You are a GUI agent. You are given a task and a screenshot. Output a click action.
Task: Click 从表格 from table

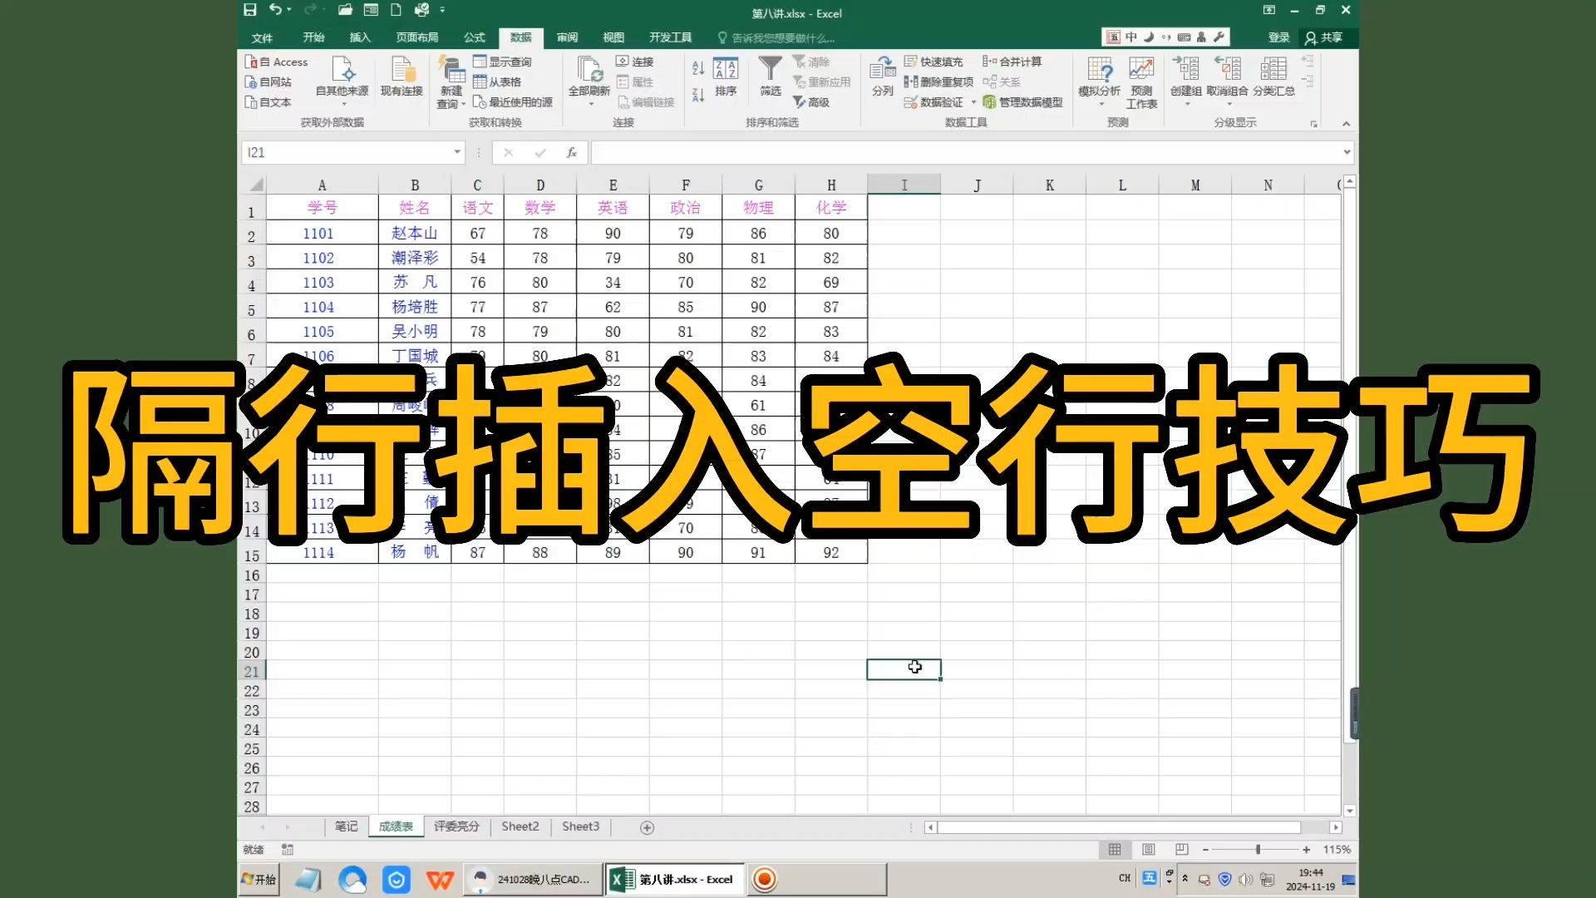click(x=497, y=81)
